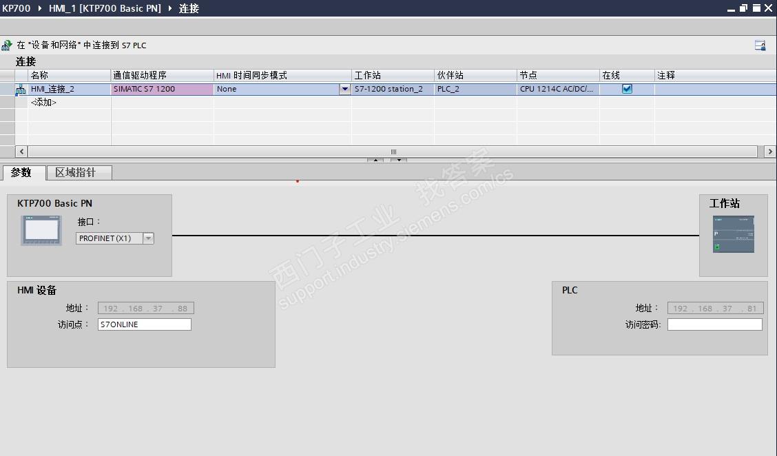
Task: Click the 工作站 PLC device image
Action: [734, 234]
